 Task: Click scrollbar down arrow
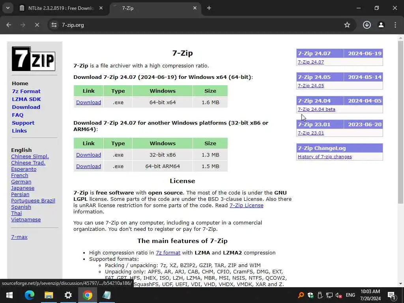point(400,284)
